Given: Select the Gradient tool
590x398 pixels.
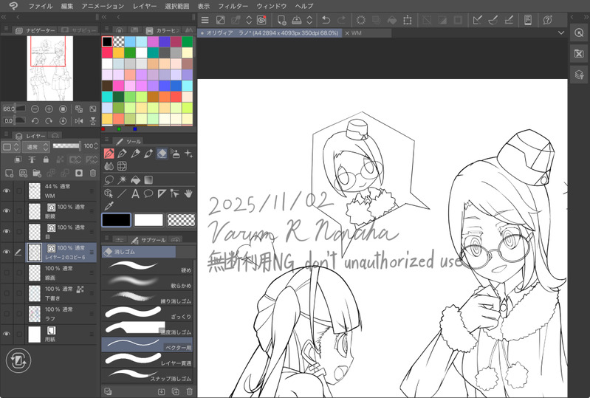Looking at the screenshot, I should click(x=148, y=180).
